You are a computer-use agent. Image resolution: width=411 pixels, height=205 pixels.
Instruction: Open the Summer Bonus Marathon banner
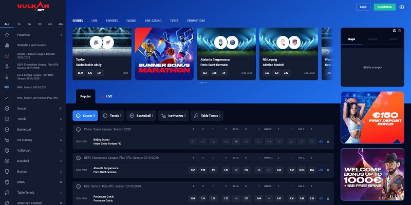point(164,54)
